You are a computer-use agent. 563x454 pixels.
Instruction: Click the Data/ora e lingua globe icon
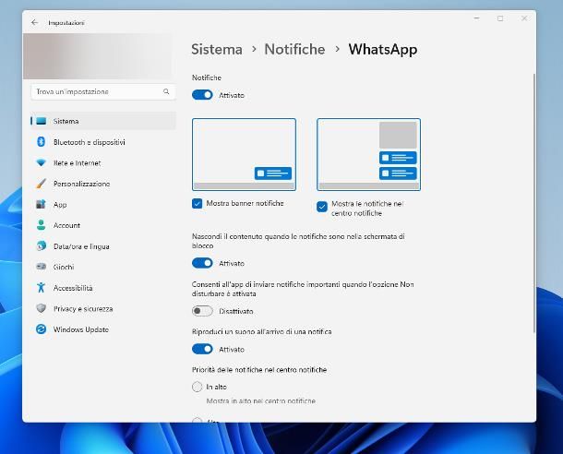[x=41, y=245]
